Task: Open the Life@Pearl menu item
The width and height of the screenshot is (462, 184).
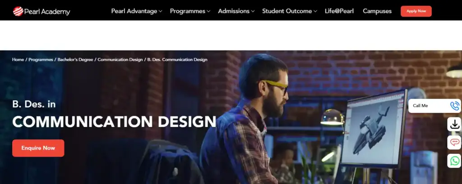Action: point(339,11)
